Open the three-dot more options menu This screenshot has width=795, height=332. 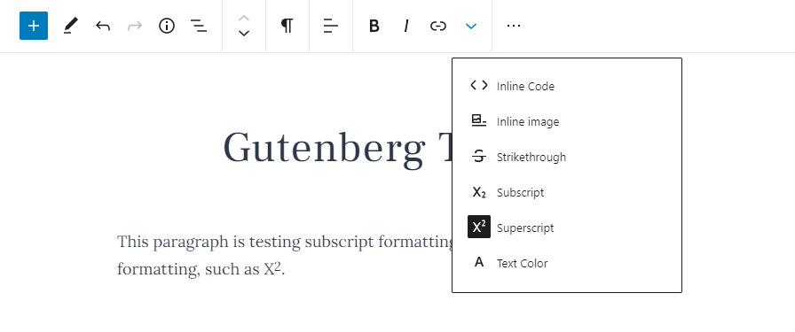tap(514, 26)
